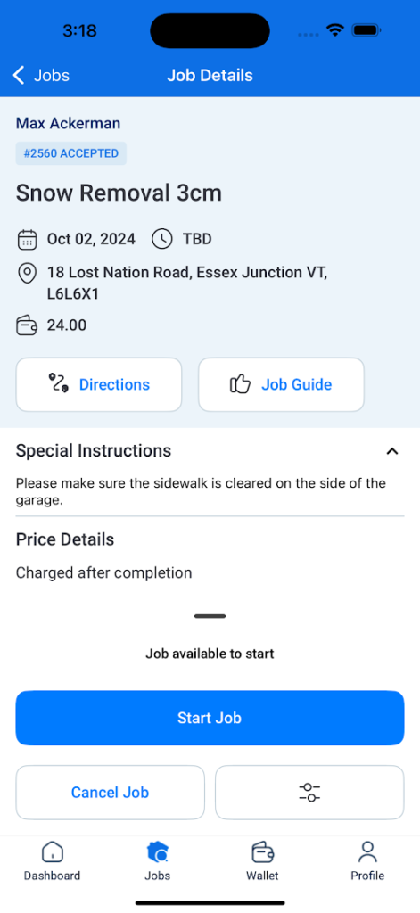420x913 pixels.
Task: Switch to the Wallet tab
Action: (262, 860)
